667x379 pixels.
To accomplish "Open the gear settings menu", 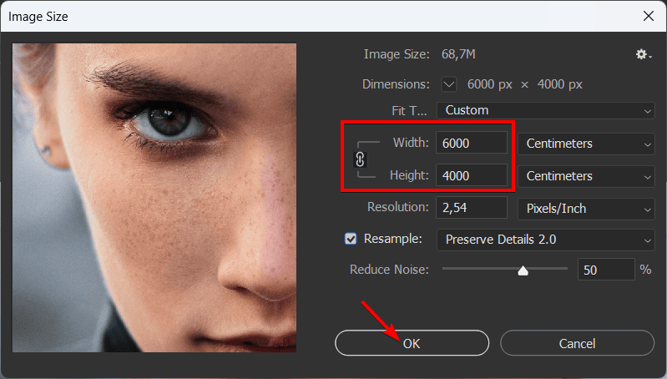I will point(642,54).
